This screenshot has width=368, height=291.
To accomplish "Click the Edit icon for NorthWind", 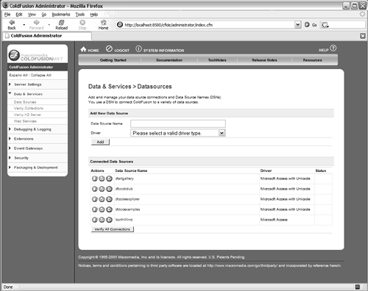I will (x=95, y=220).
